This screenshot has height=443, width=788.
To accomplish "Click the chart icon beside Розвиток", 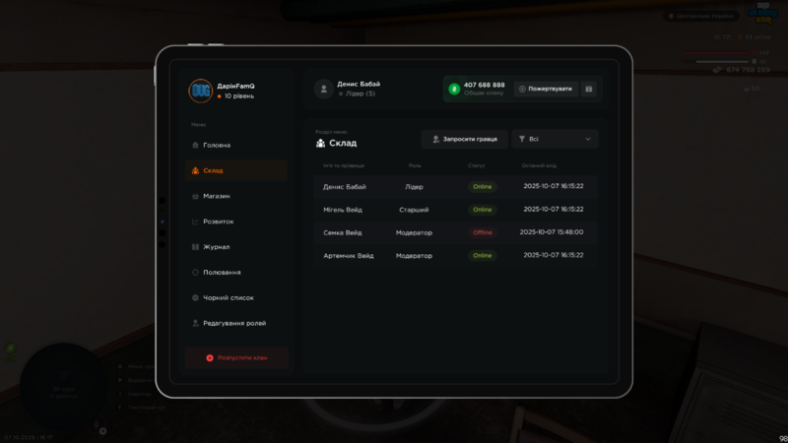I will pos(195,221).
